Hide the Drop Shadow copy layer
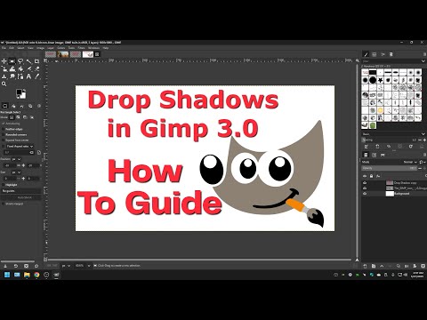Image resolution: width=427 pixels, height=320 pixels. [x=365, y=183]
